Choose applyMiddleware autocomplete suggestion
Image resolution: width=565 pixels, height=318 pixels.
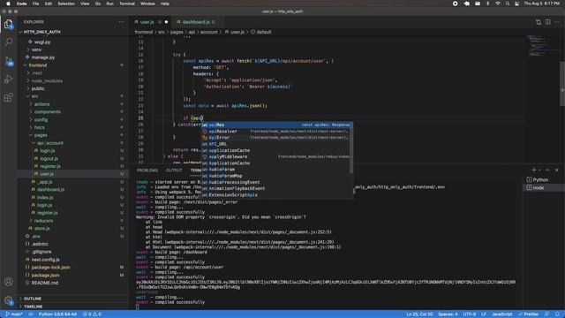276,156
